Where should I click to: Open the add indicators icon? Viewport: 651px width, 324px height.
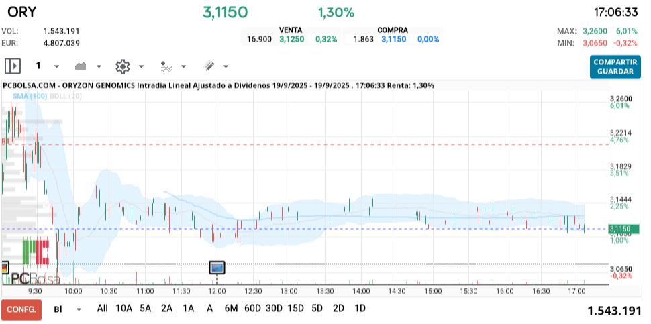coord(166,66)
